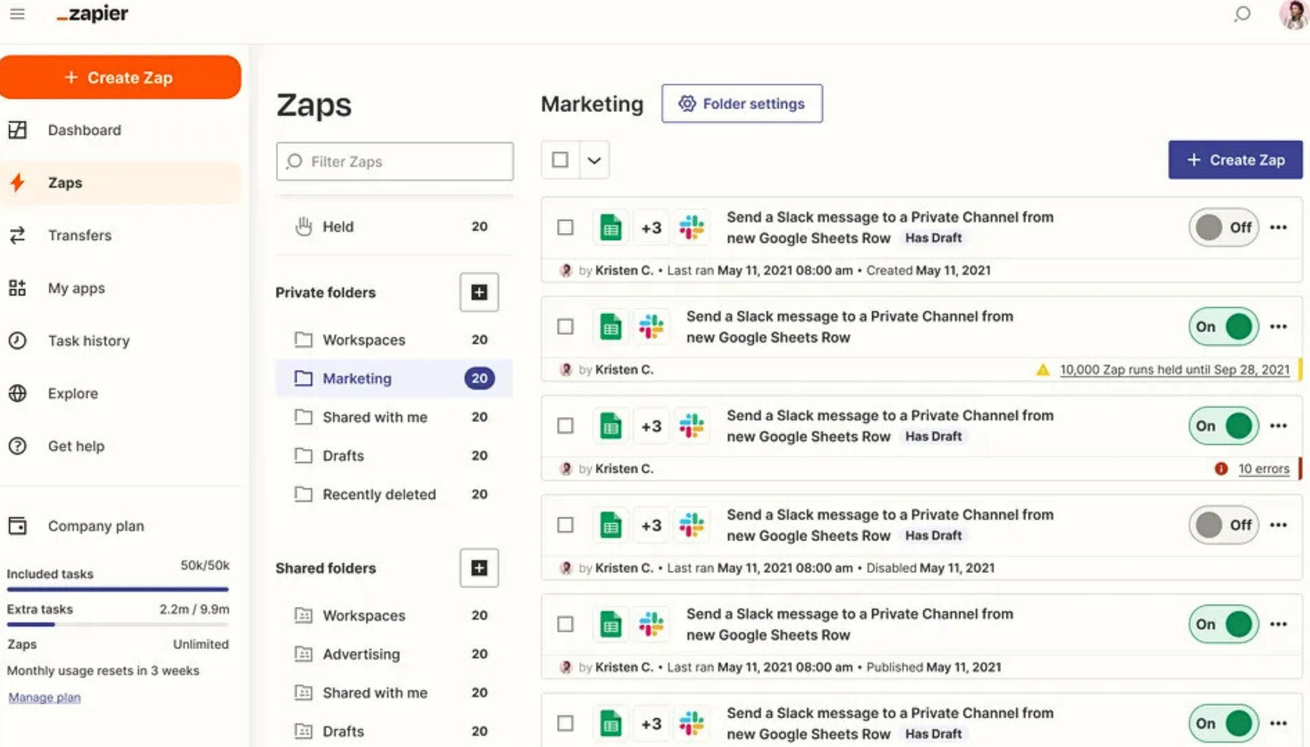The width and height of the screenshot is (1310, 747).
Task: Select Transfers in the left sidebar
Action: (80, 235)
